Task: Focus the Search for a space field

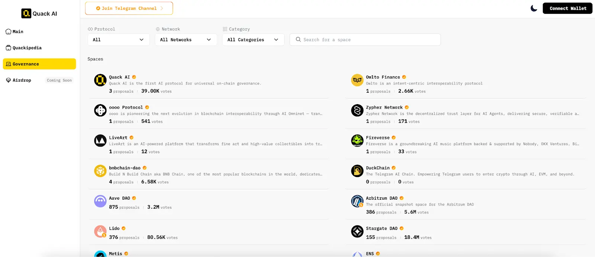Action: point(368,40)
